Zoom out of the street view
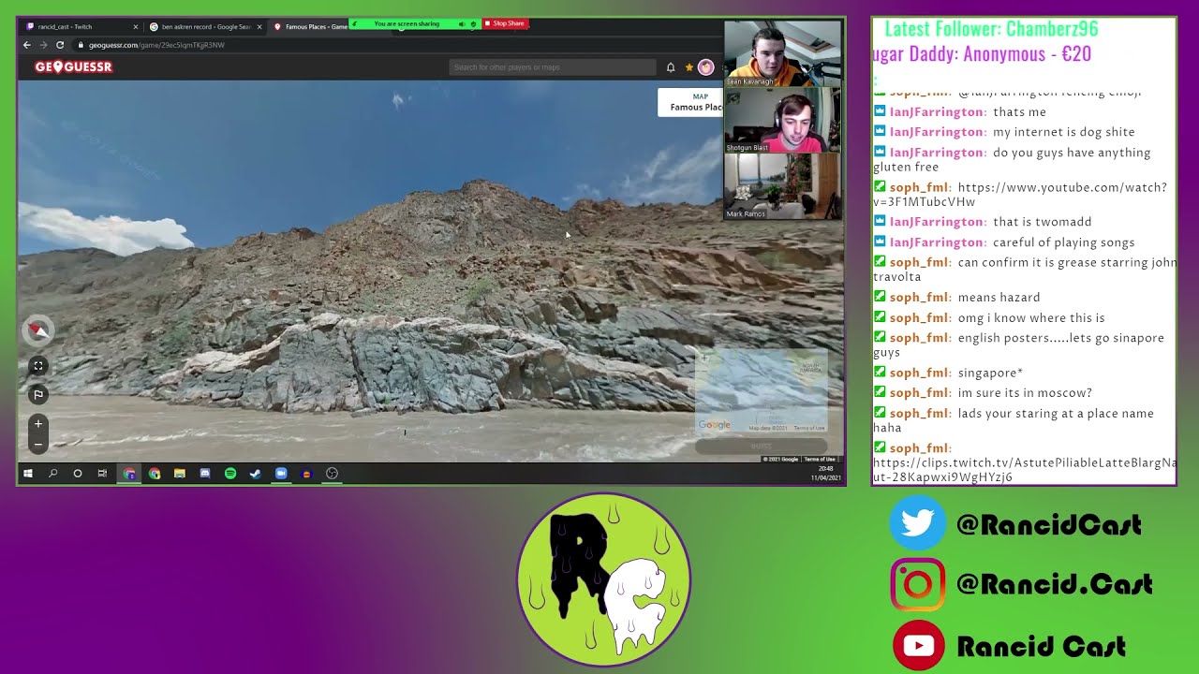This screenshot has height=674, width=1199. tap(38, 444)
